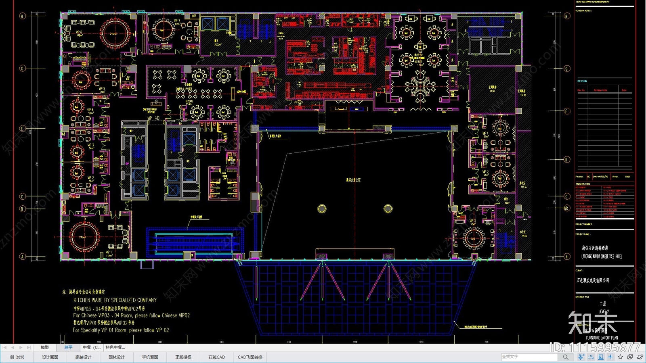Open 手机看图 option

click(x=150, y=357)
